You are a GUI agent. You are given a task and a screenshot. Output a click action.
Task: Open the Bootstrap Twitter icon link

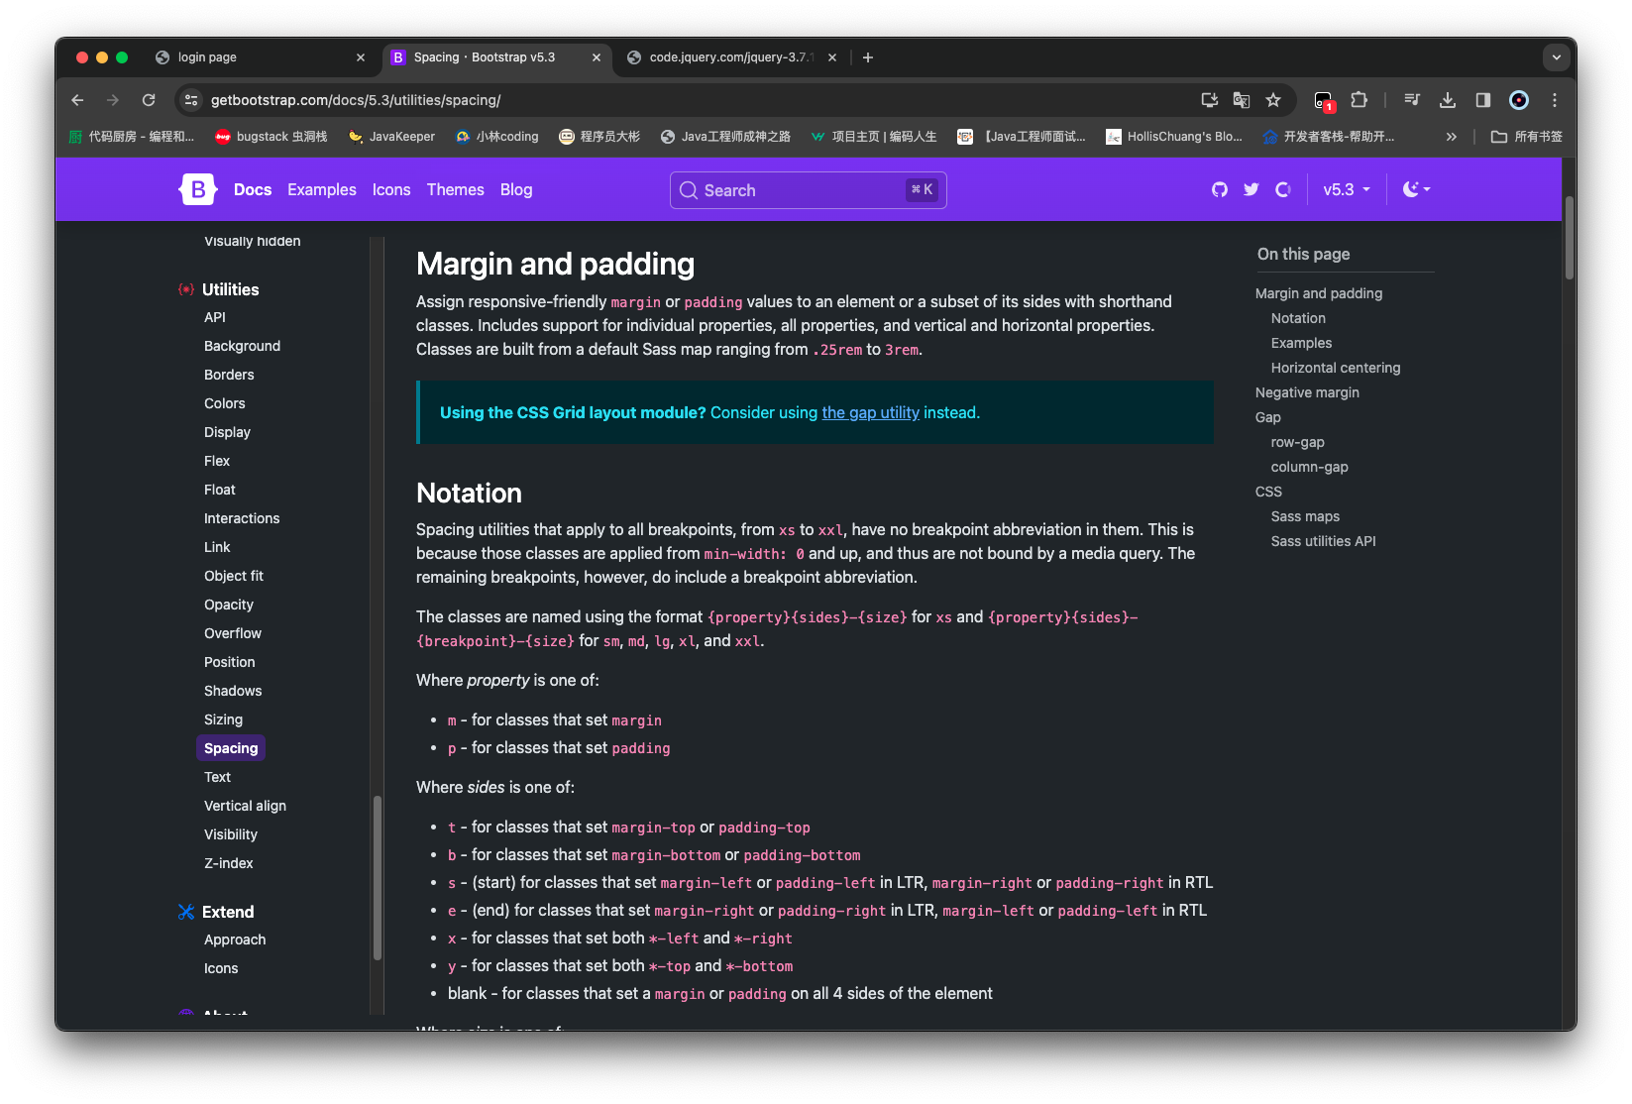(1251, 189)
